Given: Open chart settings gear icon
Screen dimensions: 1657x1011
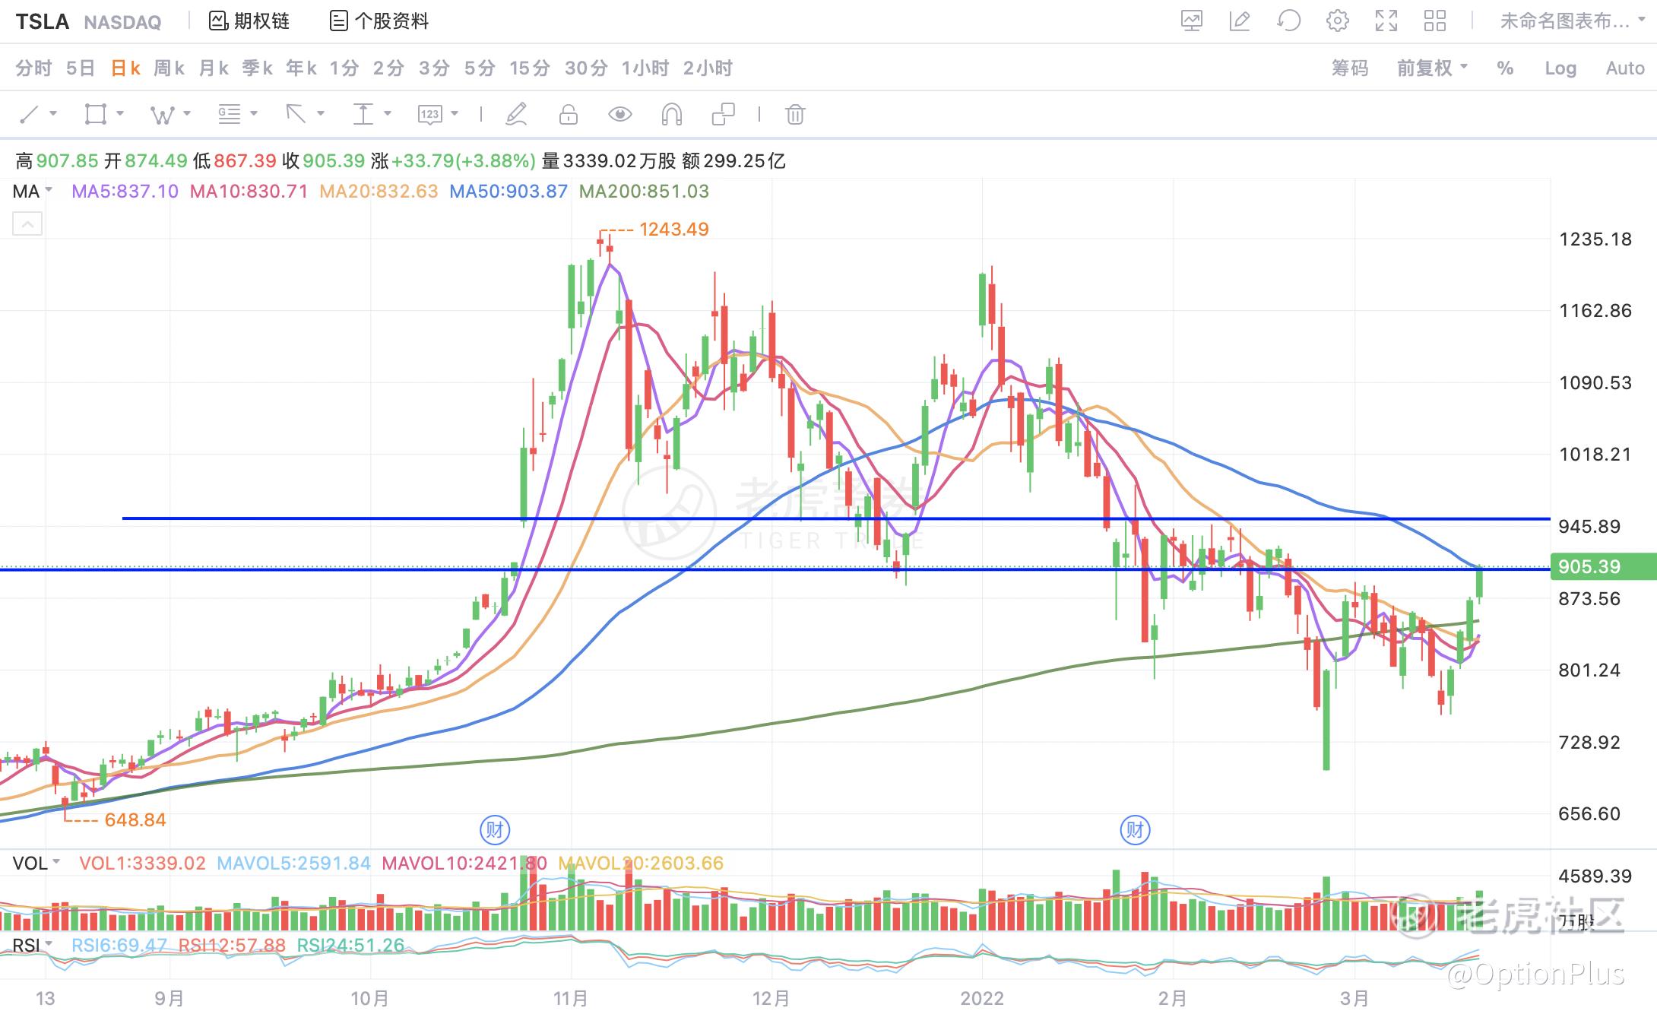Looking at the screenshot, I should click(x=1338, y=21).
